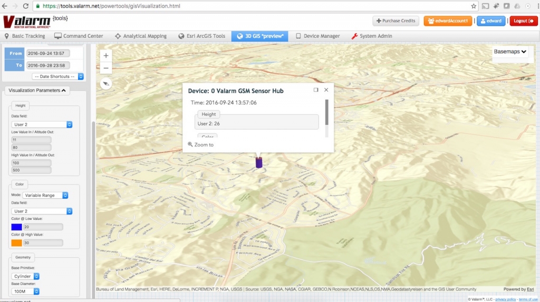The image size is (540, 302).
Task: Zoom in on the map with the plus button
Action: point(105,55)
